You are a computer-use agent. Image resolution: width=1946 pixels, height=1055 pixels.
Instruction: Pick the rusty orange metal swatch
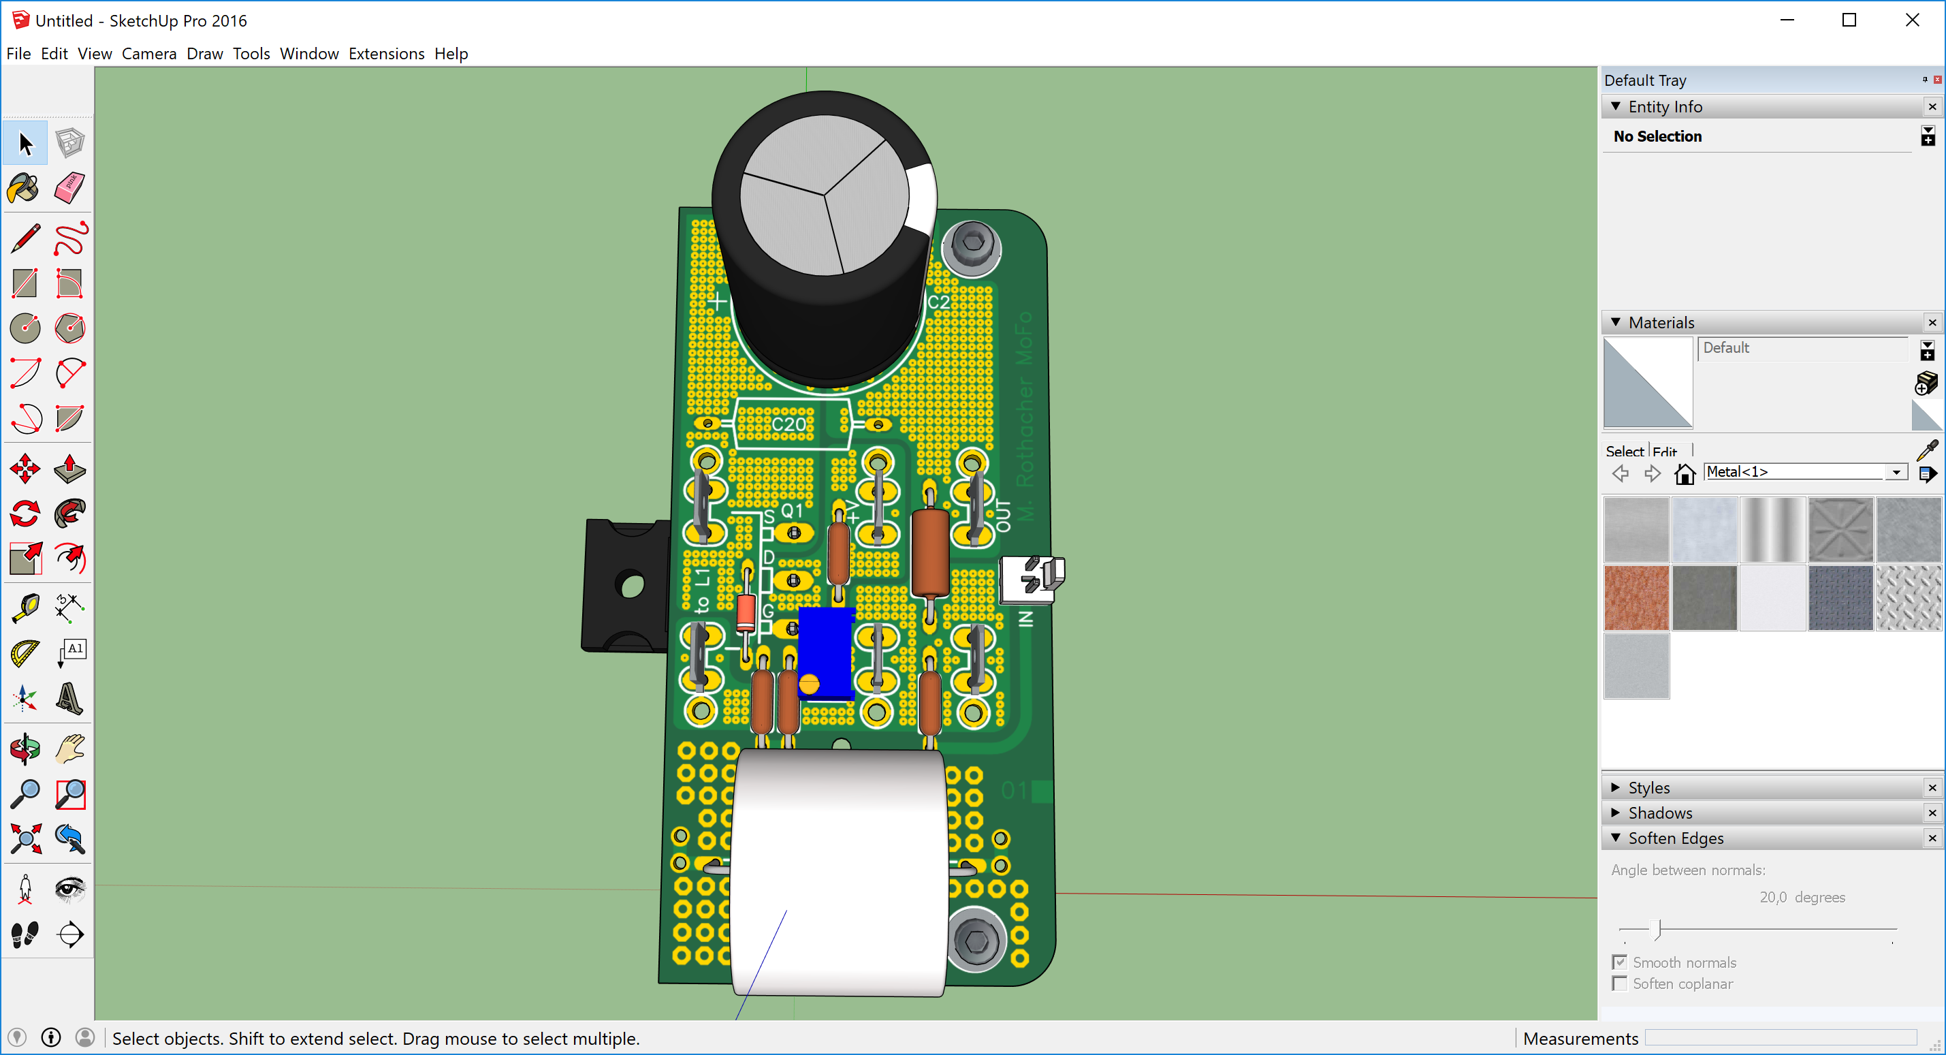1636,598
